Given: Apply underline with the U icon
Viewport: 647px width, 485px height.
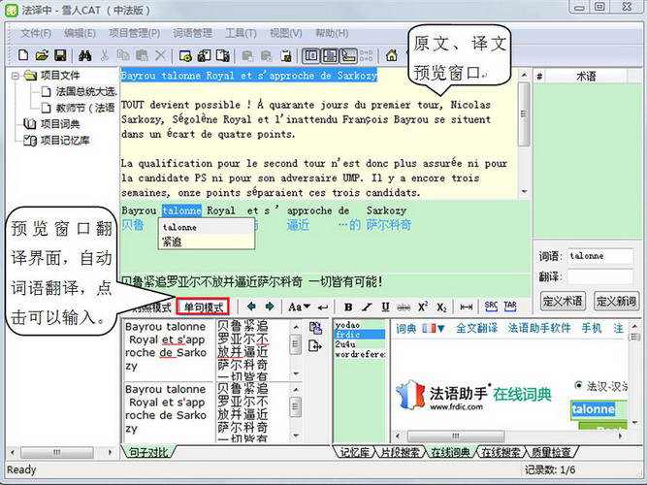Looking at the screenshot, I should (x=385, y=307).
